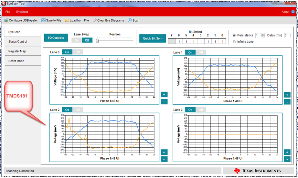Click the Lane 3 flat-line plot
The height and width of the screenshot is (178, 298).
click(x=228, y=137)
